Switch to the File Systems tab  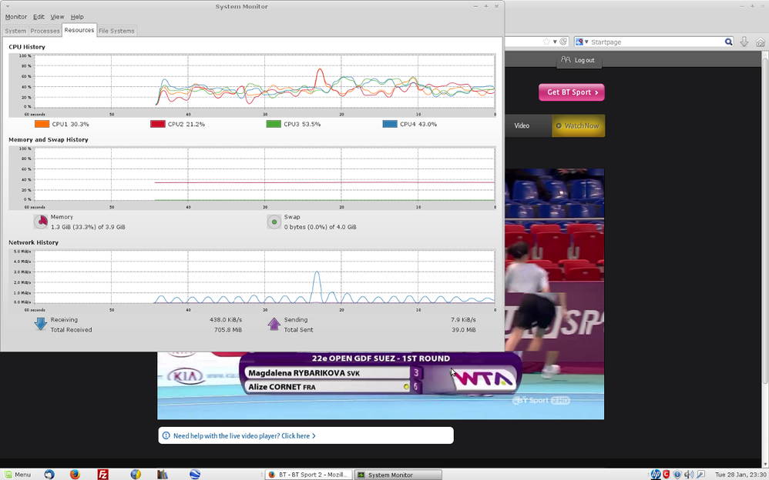[116, 31]
